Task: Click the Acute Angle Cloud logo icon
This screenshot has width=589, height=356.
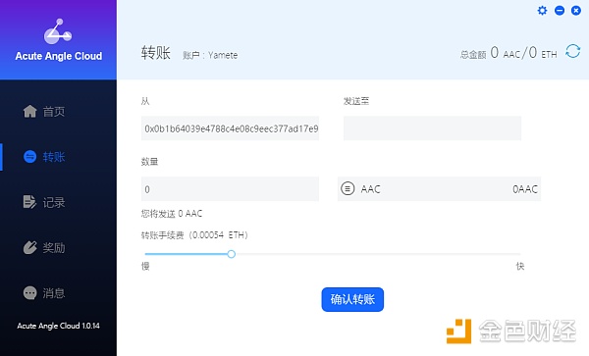Action: click(58, 31)
